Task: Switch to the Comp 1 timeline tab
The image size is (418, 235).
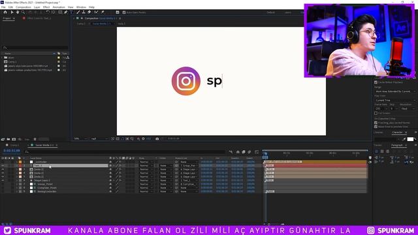Action: [14, 145]
